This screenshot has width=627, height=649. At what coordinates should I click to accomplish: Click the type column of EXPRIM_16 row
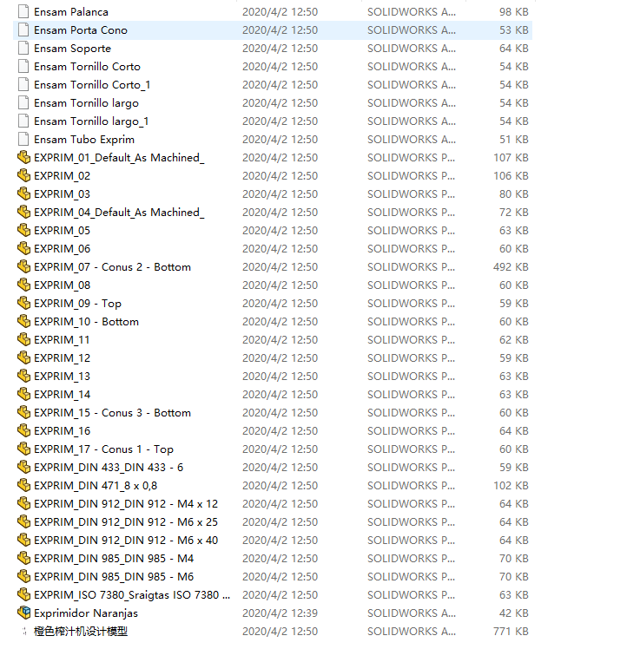click(411, 431)
